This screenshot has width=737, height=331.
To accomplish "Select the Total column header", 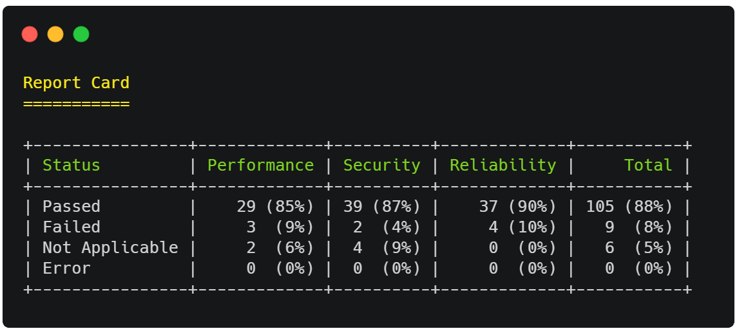I will 648,165.
